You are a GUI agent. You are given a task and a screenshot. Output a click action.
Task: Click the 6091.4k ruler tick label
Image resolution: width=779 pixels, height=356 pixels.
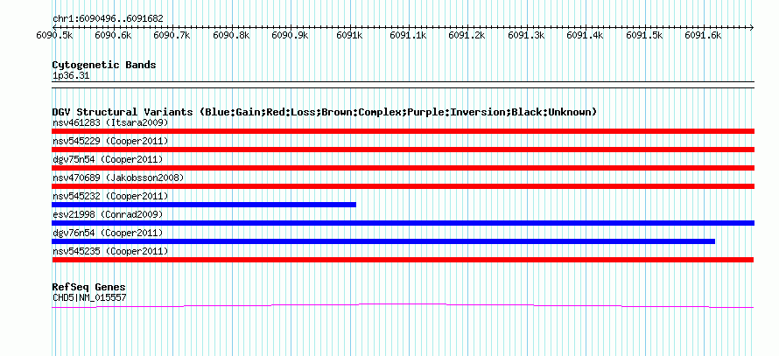click(586, 35)
